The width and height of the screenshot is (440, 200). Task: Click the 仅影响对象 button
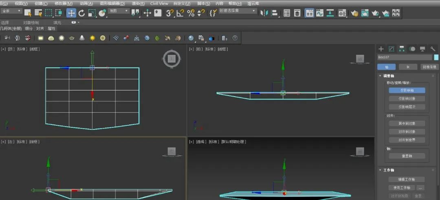407,99
